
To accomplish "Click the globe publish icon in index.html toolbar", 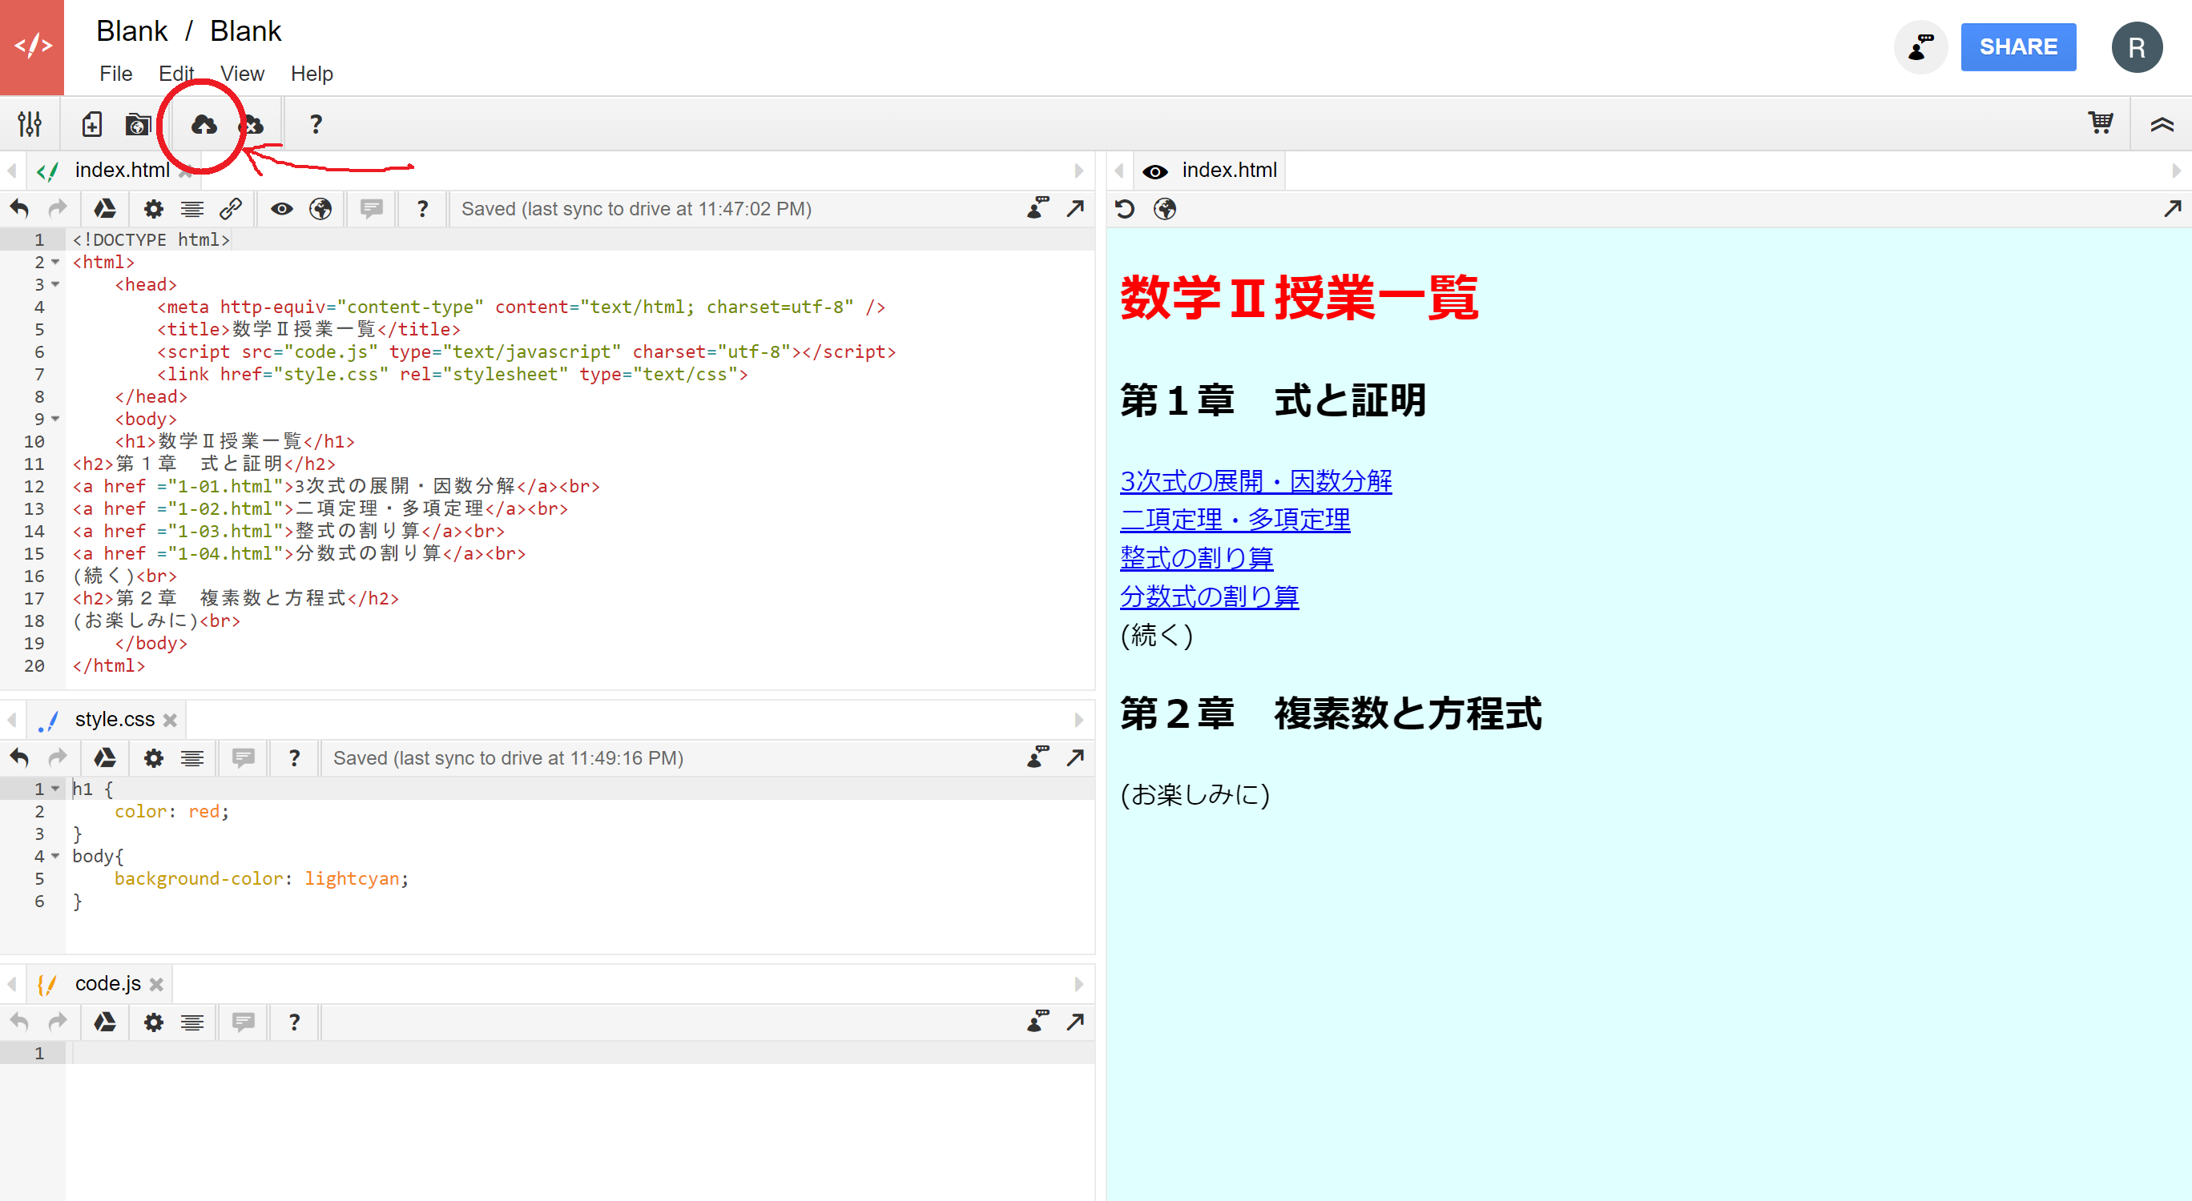I will (320, 209).
